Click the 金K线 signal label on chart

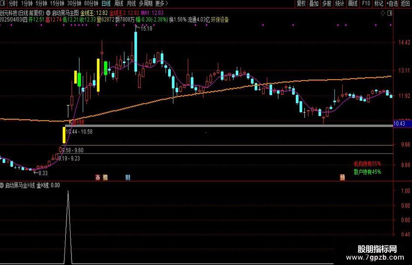[78, 122]
